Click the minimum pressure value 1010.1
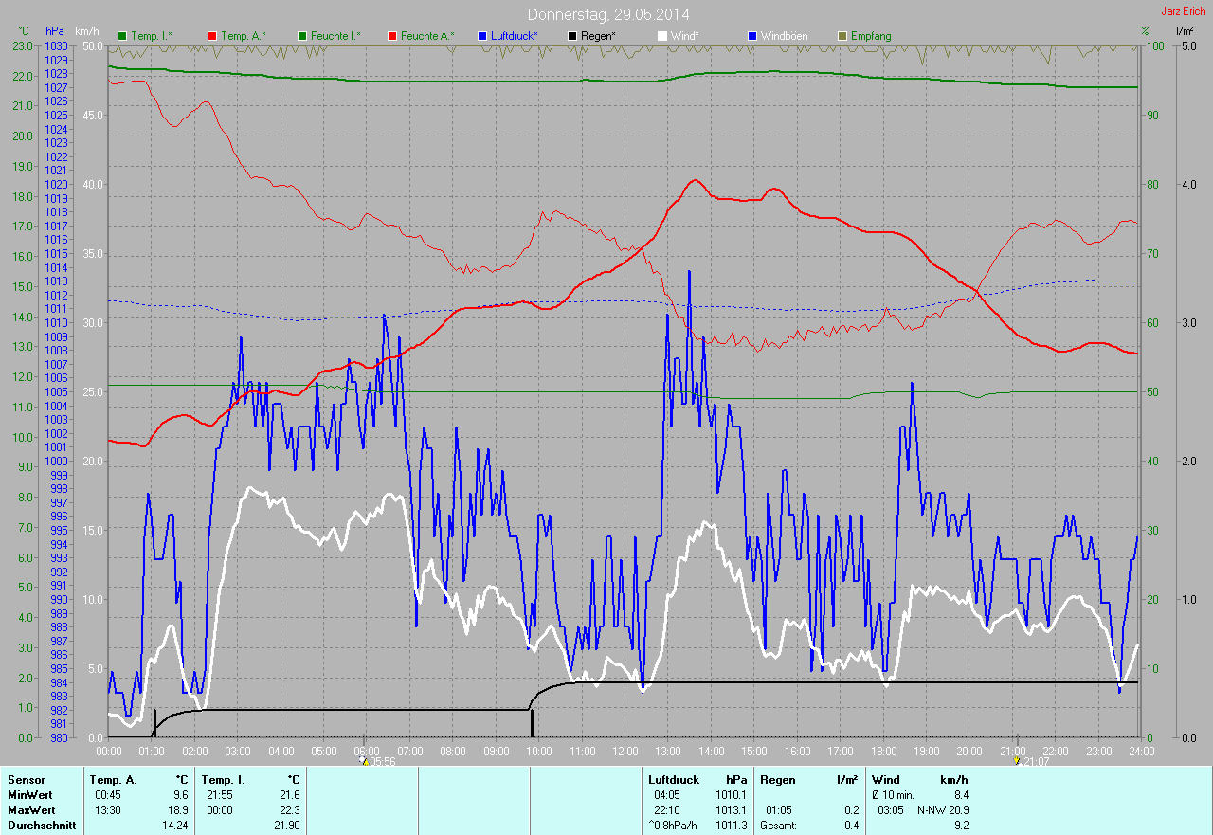 731,795
